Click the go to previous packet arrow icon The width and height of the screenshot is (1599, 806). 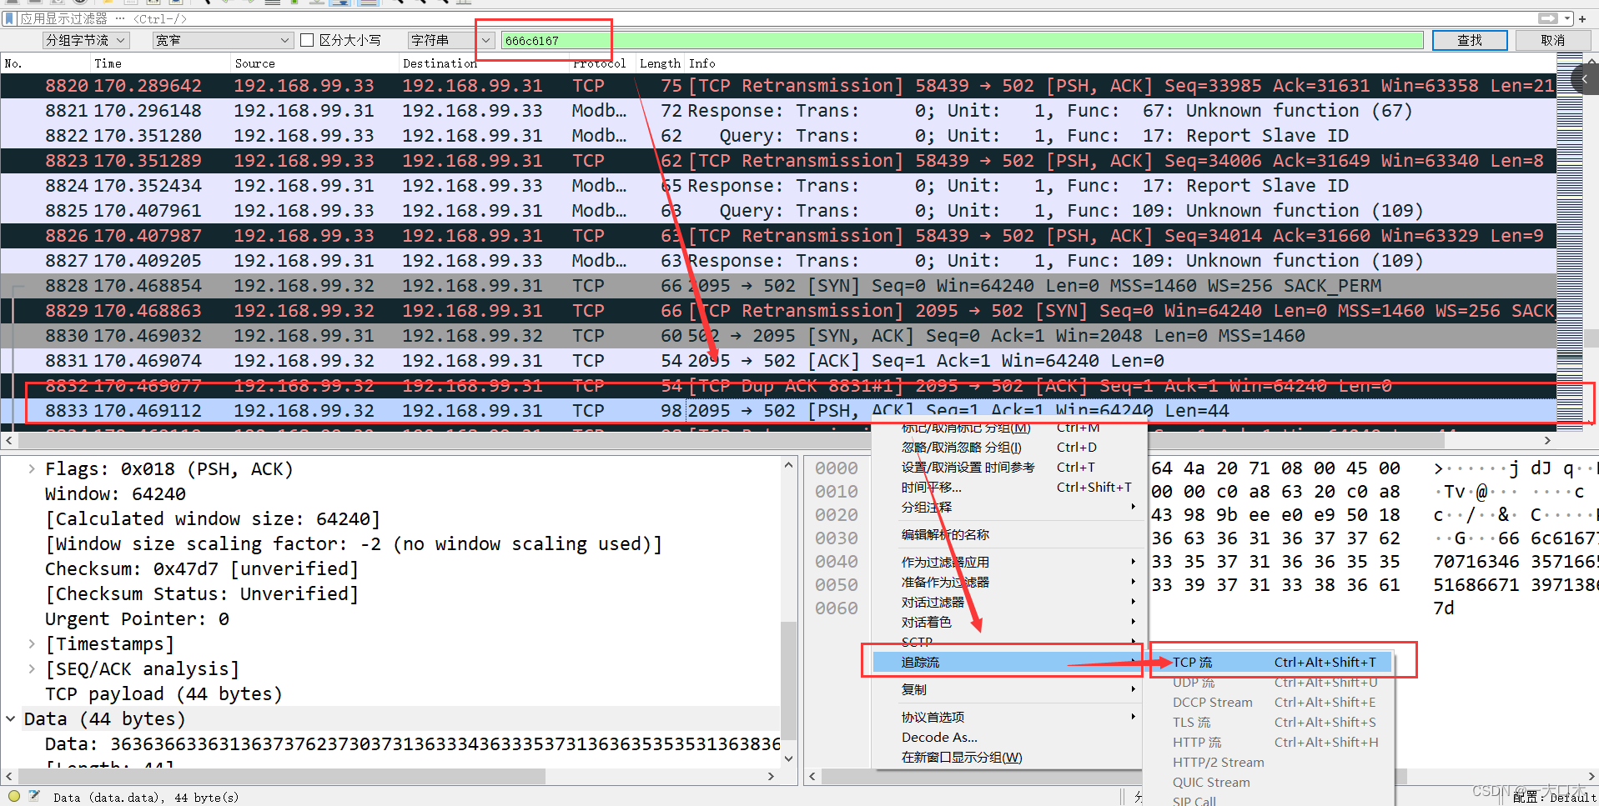pyautogui.click(x=224, y=3)
